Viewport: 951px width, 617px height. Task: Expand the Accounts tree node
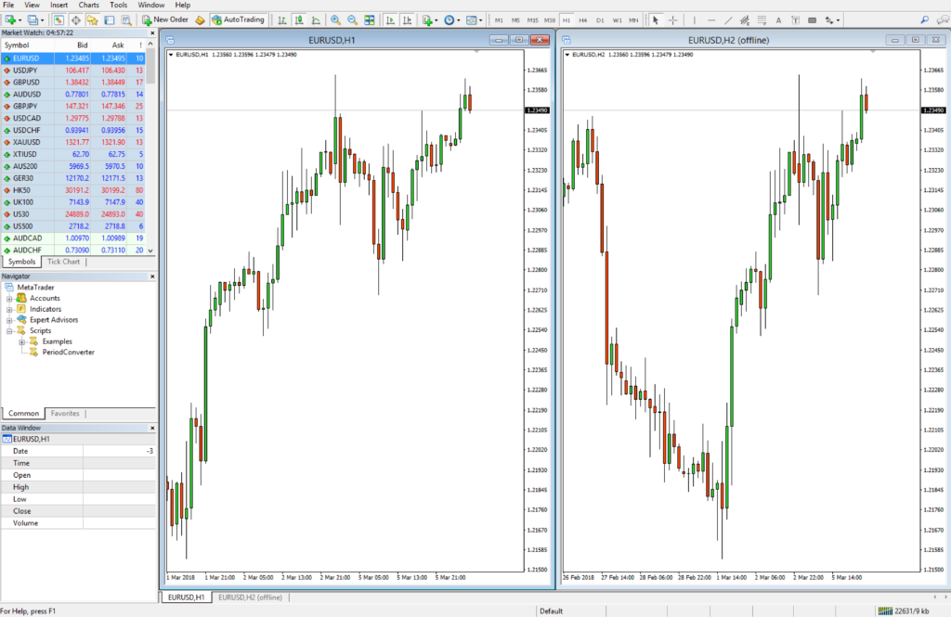point(9,299)
